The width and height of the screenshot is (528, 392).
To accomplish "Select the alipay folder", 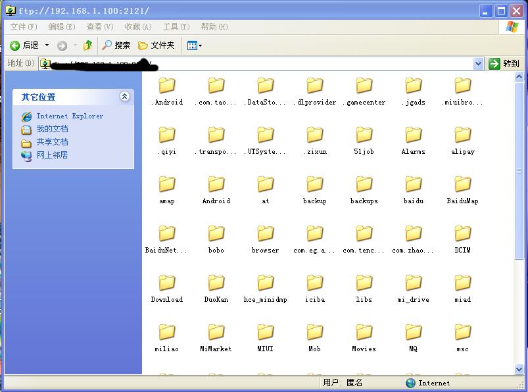I will tap(463, 141).
